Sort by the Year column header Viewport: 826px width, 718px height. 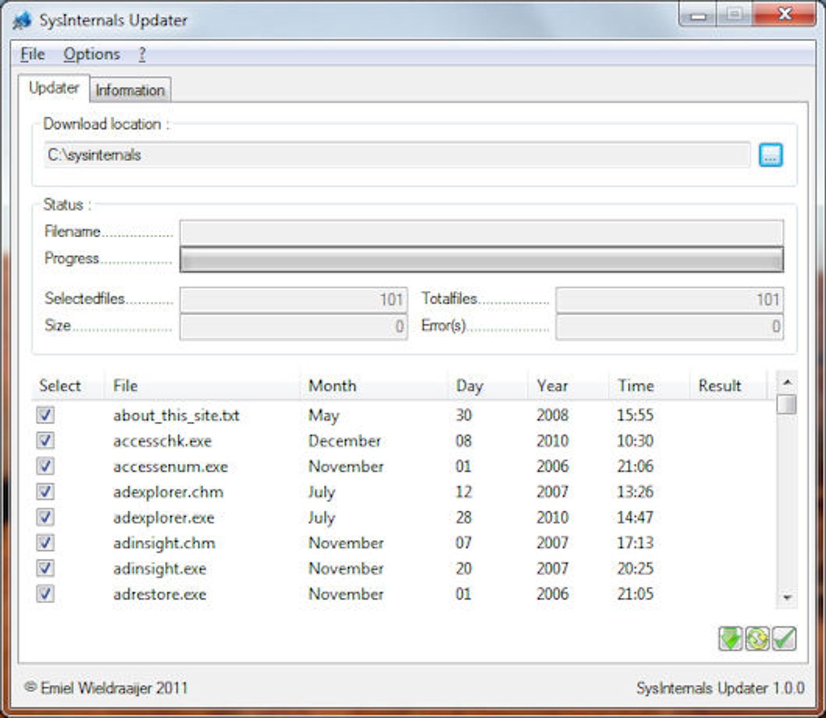569,385
